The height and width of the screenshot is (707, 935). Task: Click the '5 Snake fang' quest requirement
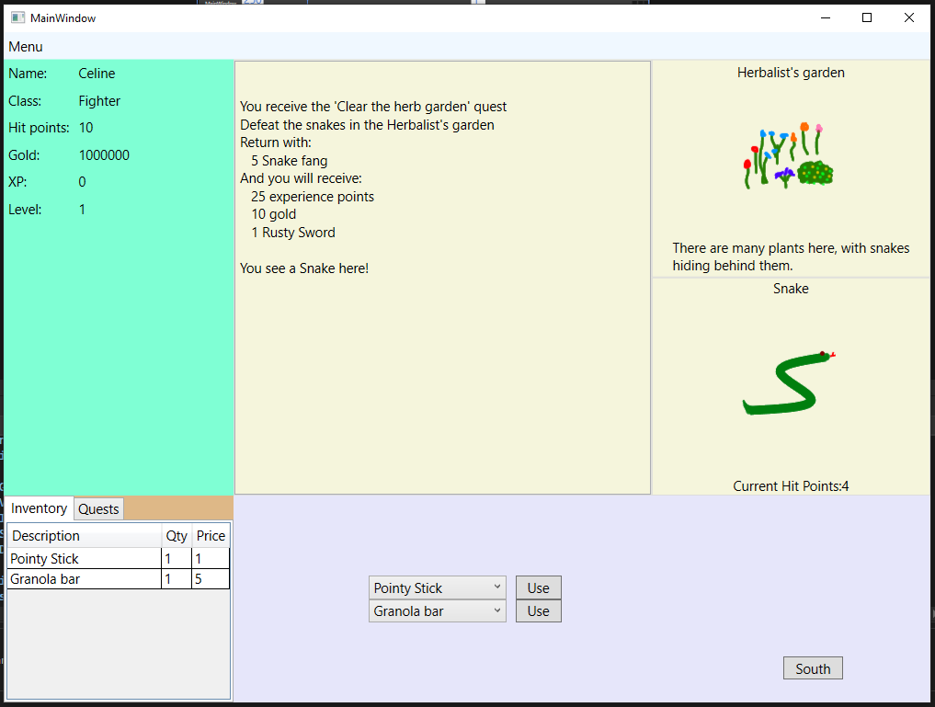point(290,161)
